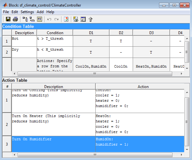Run diagnostics with the checklist icon
This screenshot has width=192, height=160.
[x=66, y=19]
